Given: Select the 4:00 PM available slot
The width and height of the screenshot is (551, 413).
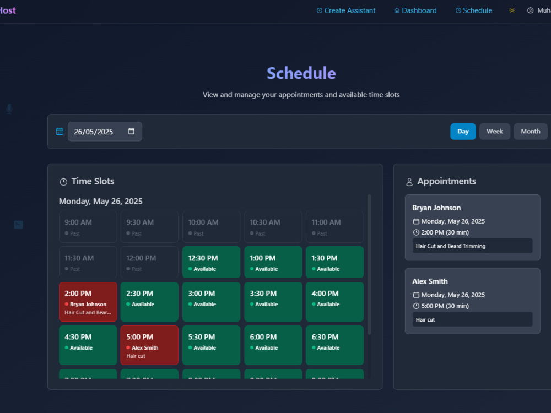Looking at the screenshot, I should (334, 302).
